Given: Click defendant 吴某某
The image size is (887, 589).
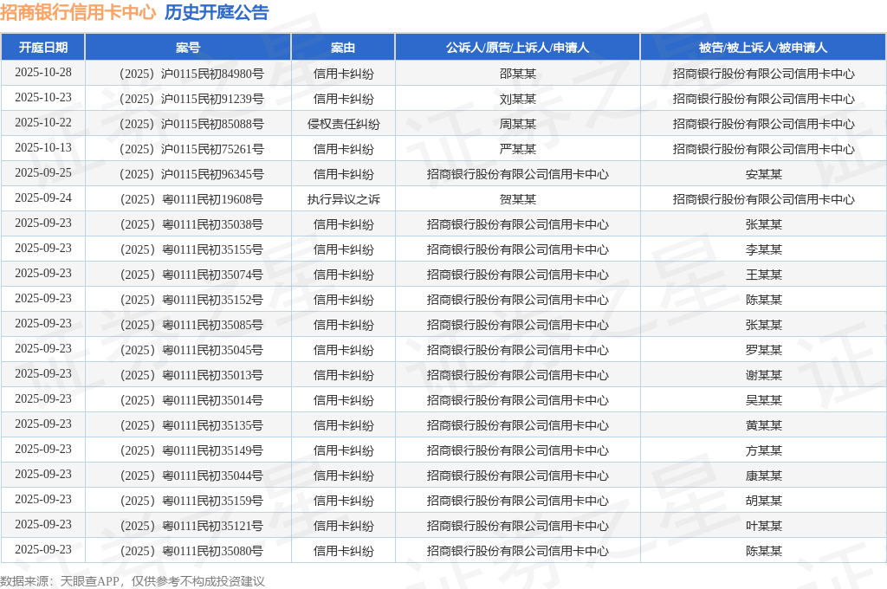Looking at the screenshot, I should pyautogui.click(x=764, y=400).
